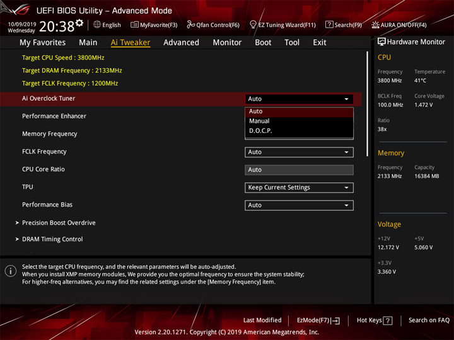Select the FCLK Frequency label

[44, 152]
